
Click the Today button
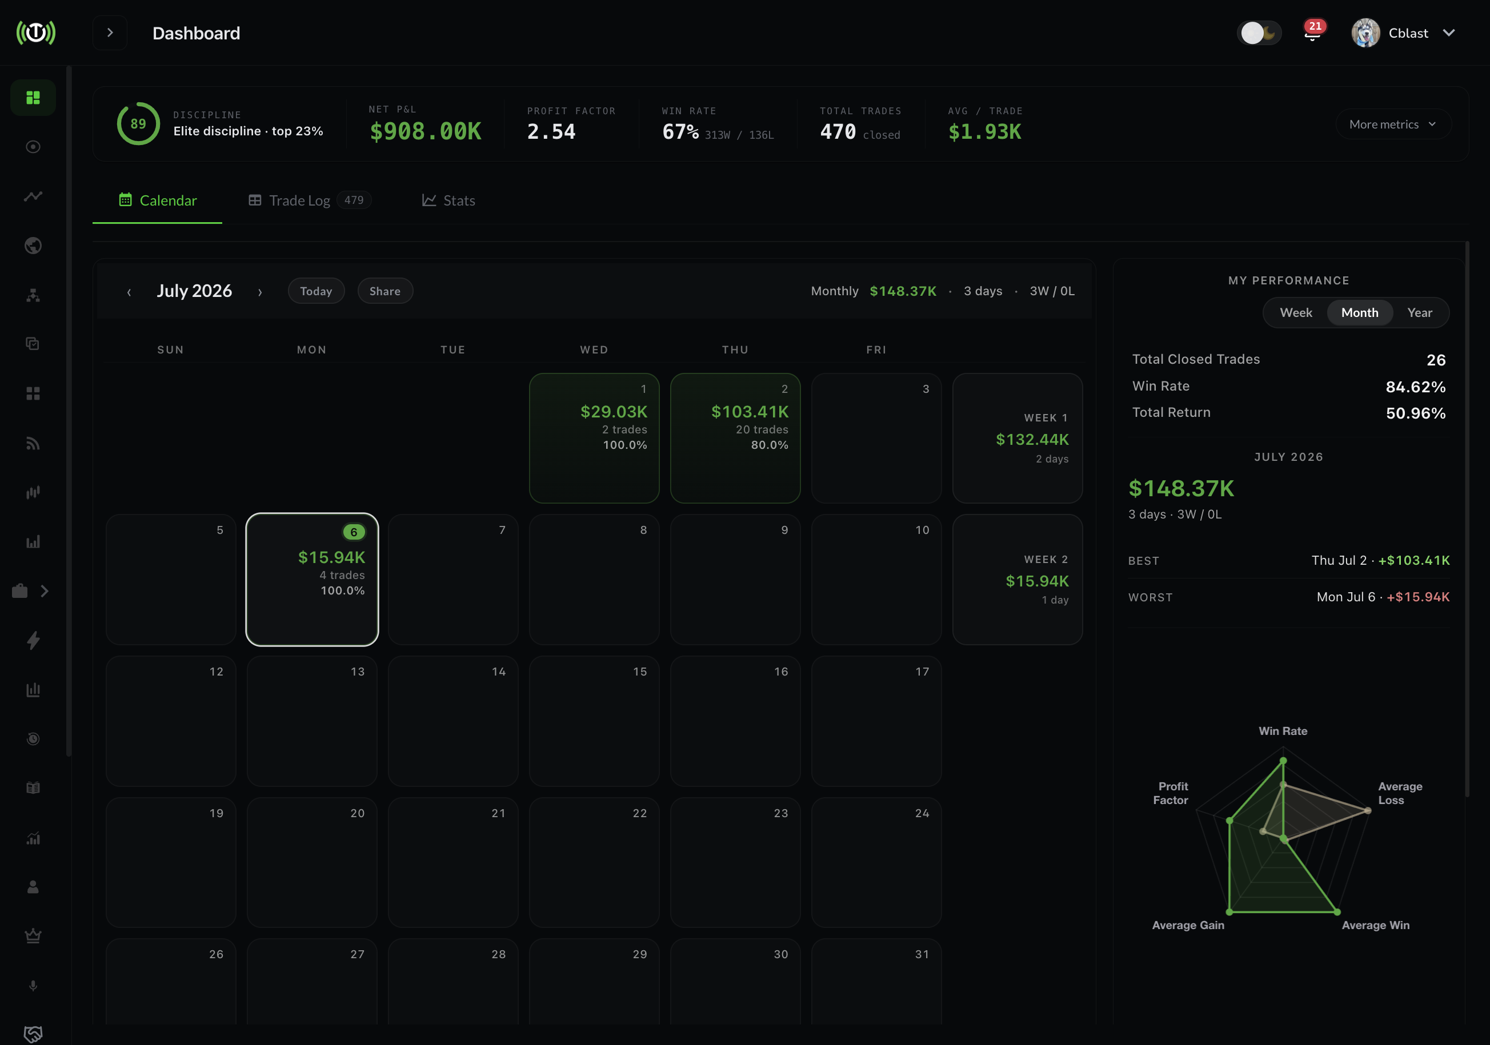click(316, 291)
